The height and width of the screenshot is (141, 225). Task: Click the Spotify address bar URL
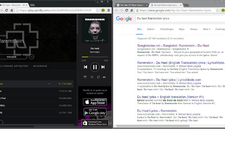point(55,10)
